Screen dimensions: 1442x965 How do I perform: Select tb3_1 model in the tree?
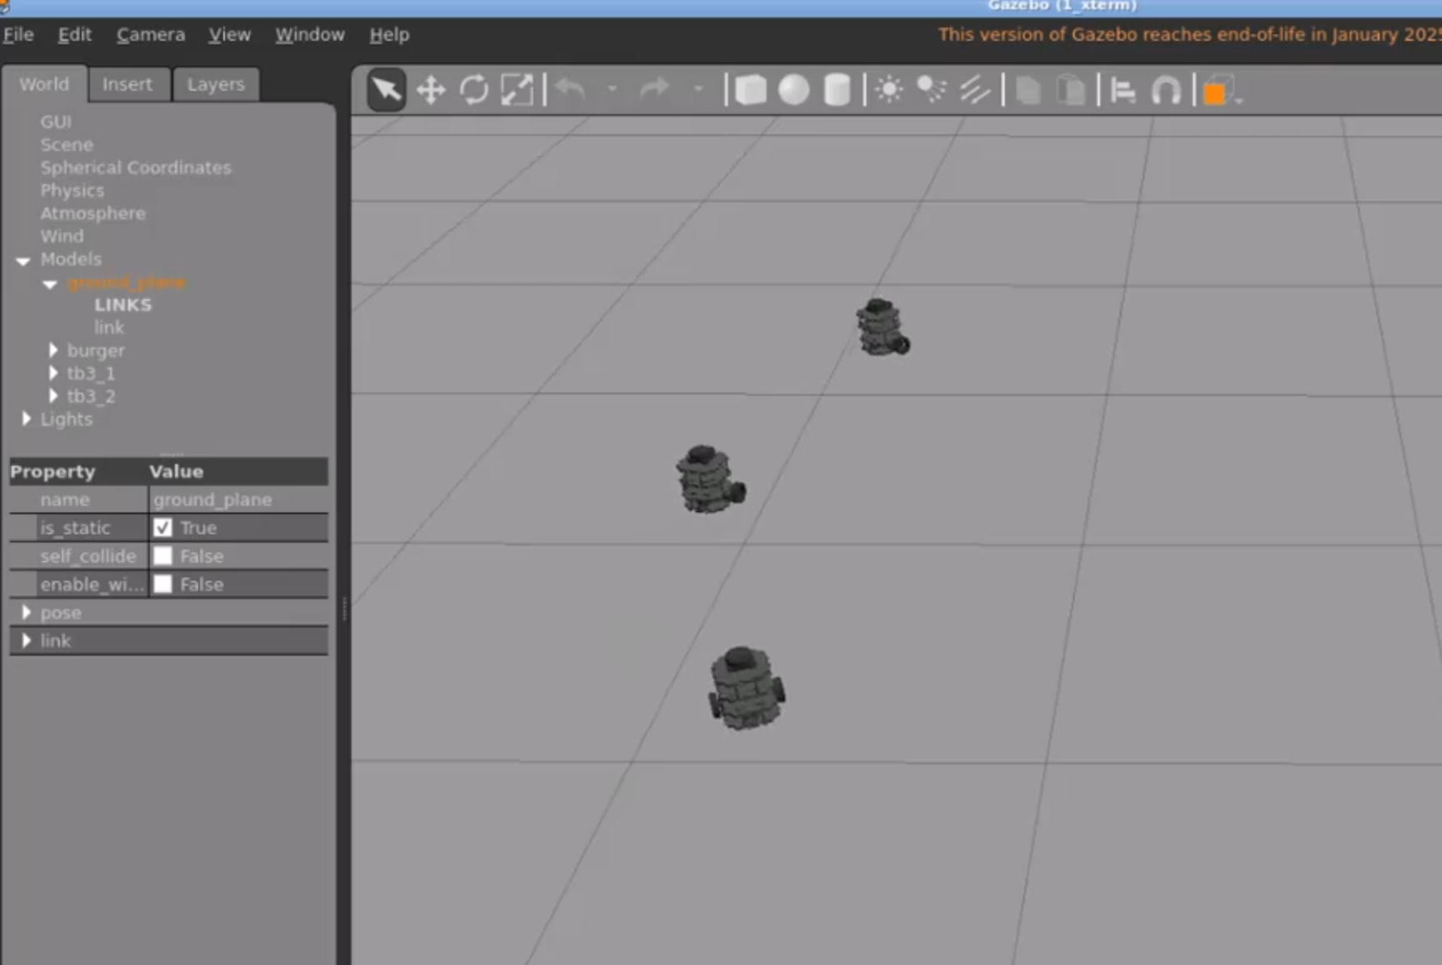tap(91, 373)
